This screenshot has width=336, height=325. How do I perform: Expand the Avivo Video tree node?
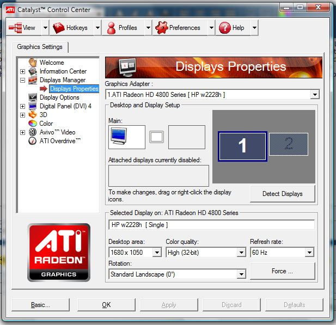[x=22, y=132]
